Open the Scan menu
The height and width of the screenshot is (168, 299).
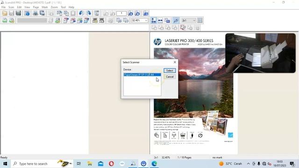[11, 7]
